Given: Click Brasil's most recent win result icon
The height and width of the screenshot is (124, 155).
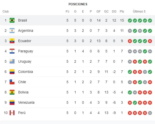Looking at the screenshot, I should [x=150, y=20].
